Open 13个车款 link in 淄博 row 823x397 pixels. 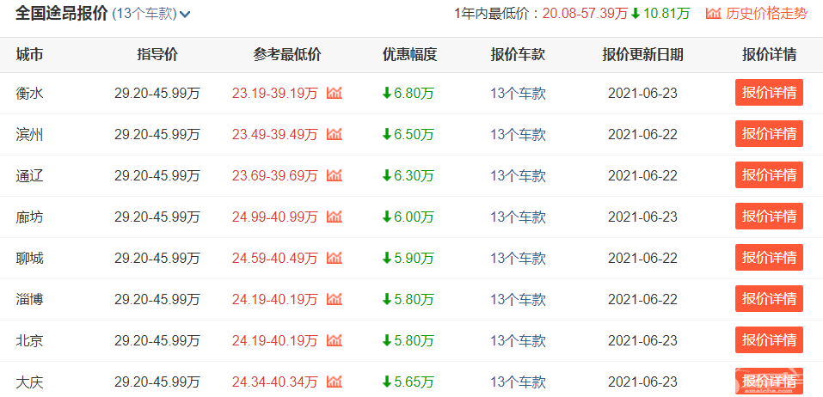518,299
